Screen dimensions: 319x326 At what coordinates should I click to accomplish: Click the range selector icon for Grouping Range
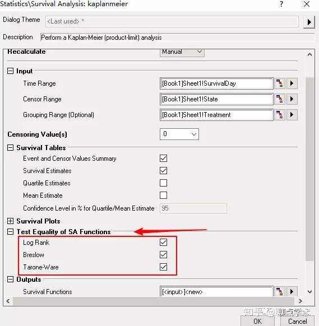click(x=279, y=115)
